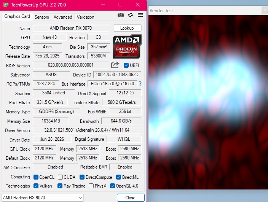Image resolution: width=268 pixels, height=202 pixels.
Task: Close the GPU-Z window via title bar X
Action: (138, 5)
